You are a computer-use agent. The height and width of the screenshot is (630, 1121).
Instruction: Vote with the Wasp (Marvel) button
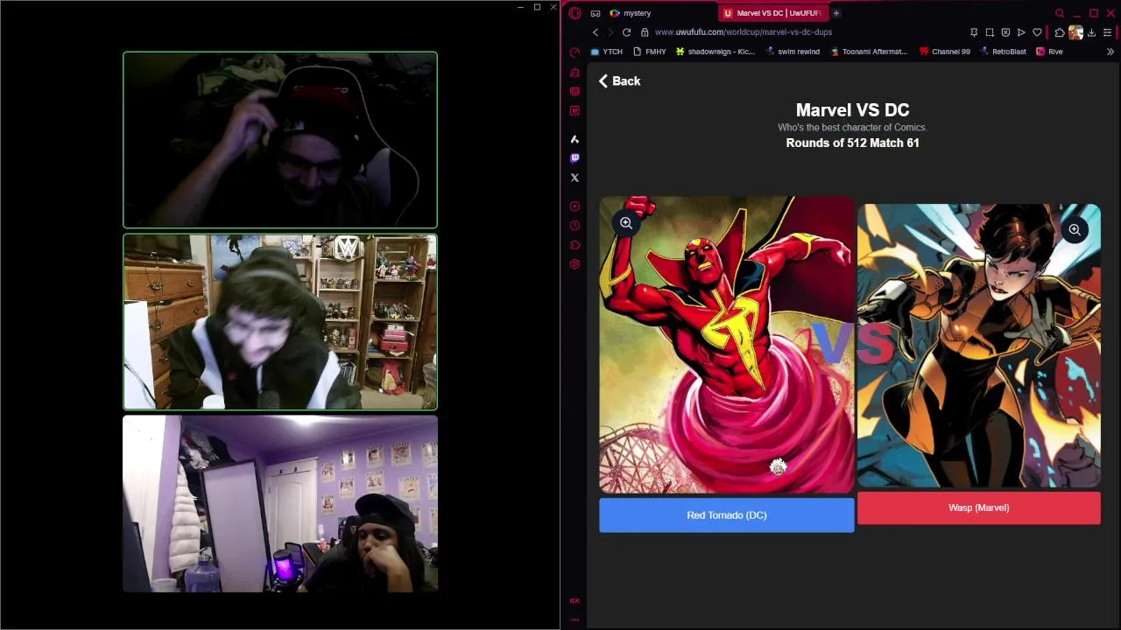click(x=979, y=507)
